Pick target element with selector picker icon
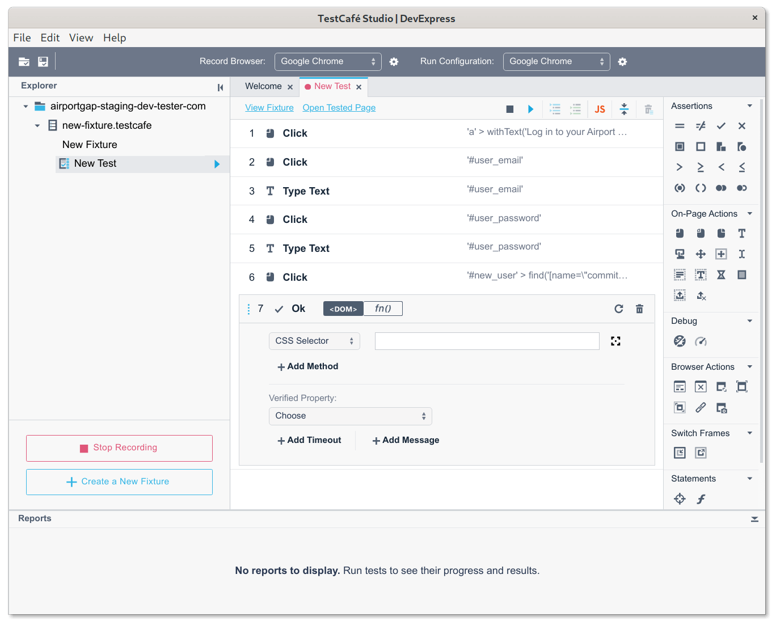This screenshot has width=776, height=625. pos(615,341)
